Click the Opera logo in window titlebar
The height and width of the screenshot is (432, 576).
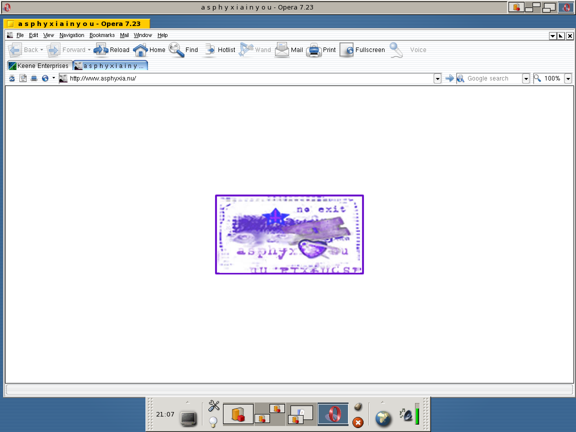7,7
